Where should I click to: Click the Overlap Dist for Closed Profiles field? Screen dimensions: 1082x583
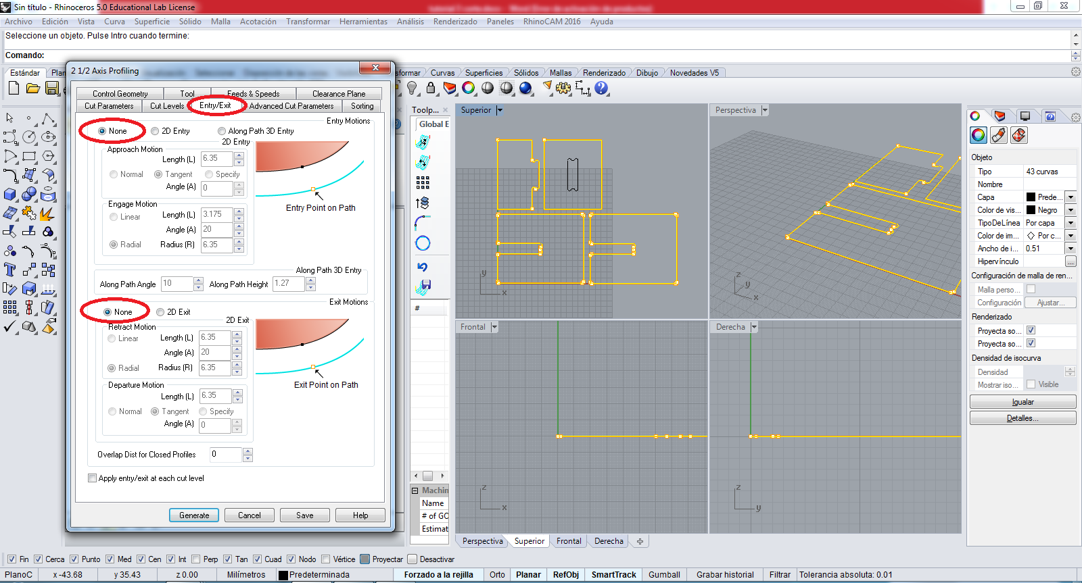point(226,455)
